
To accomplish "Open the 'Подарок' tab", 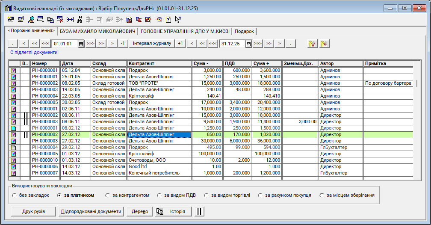I will tap(244, 31).
